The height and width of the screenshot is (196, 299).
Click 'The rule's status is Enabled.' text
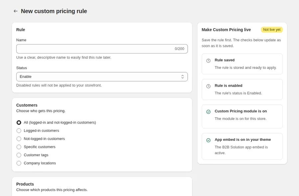238,93
